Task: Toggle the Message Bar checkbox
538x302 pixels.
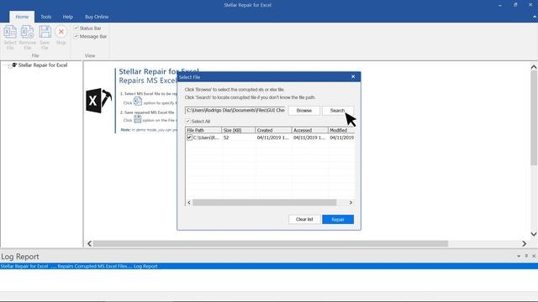Action: [x=76, y=36]
